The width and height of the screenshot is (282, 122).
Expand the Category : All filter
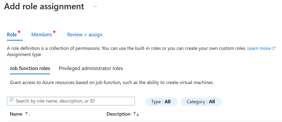[x=201, y=102]
